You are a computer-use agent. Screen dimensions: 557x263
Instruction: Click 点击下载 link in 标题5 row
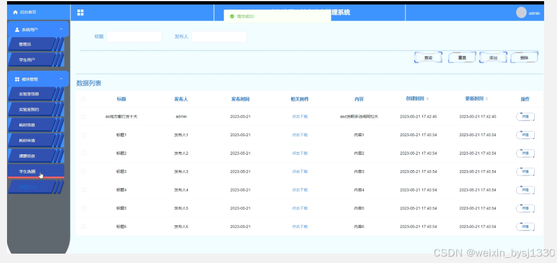pyautogui.click(x=300, y=208)
